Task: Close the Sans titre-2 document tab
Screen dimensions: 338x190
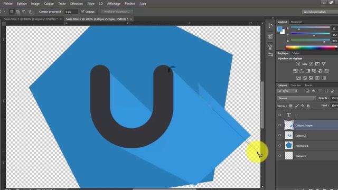Action: point(131,19)
